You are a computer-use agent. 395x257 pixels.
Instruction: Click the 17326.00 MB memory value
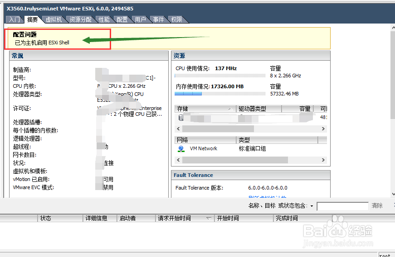point(227,86)
